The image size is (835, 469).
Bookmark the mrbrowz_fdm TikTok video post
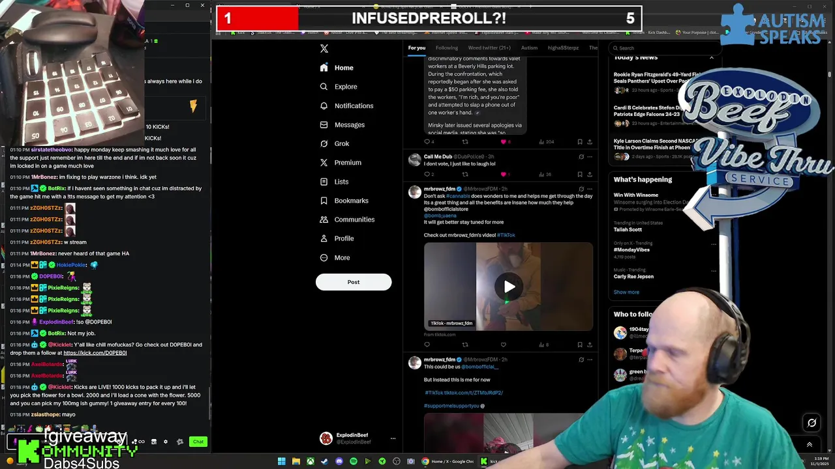(x=580, y=345)
